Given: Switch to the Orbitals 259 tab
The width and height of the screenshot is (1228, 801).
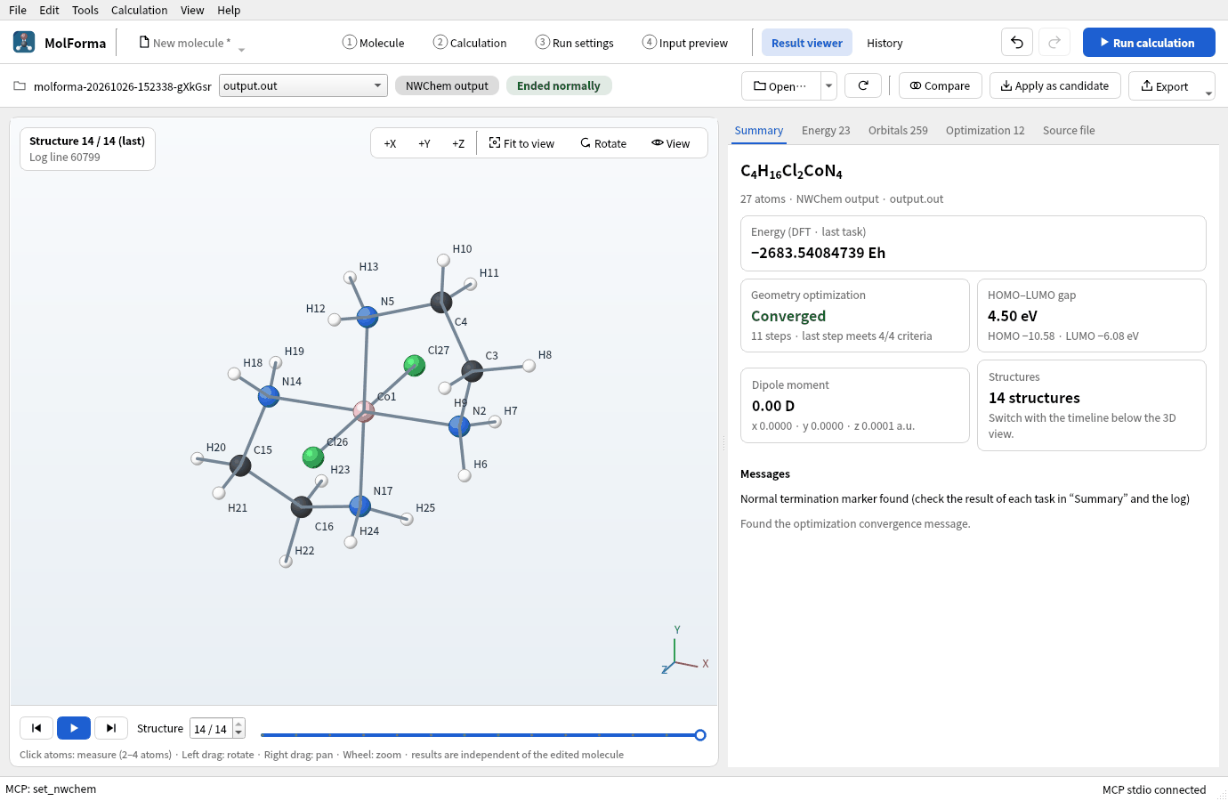Looking at the screenshot, I should coord(898,130).
